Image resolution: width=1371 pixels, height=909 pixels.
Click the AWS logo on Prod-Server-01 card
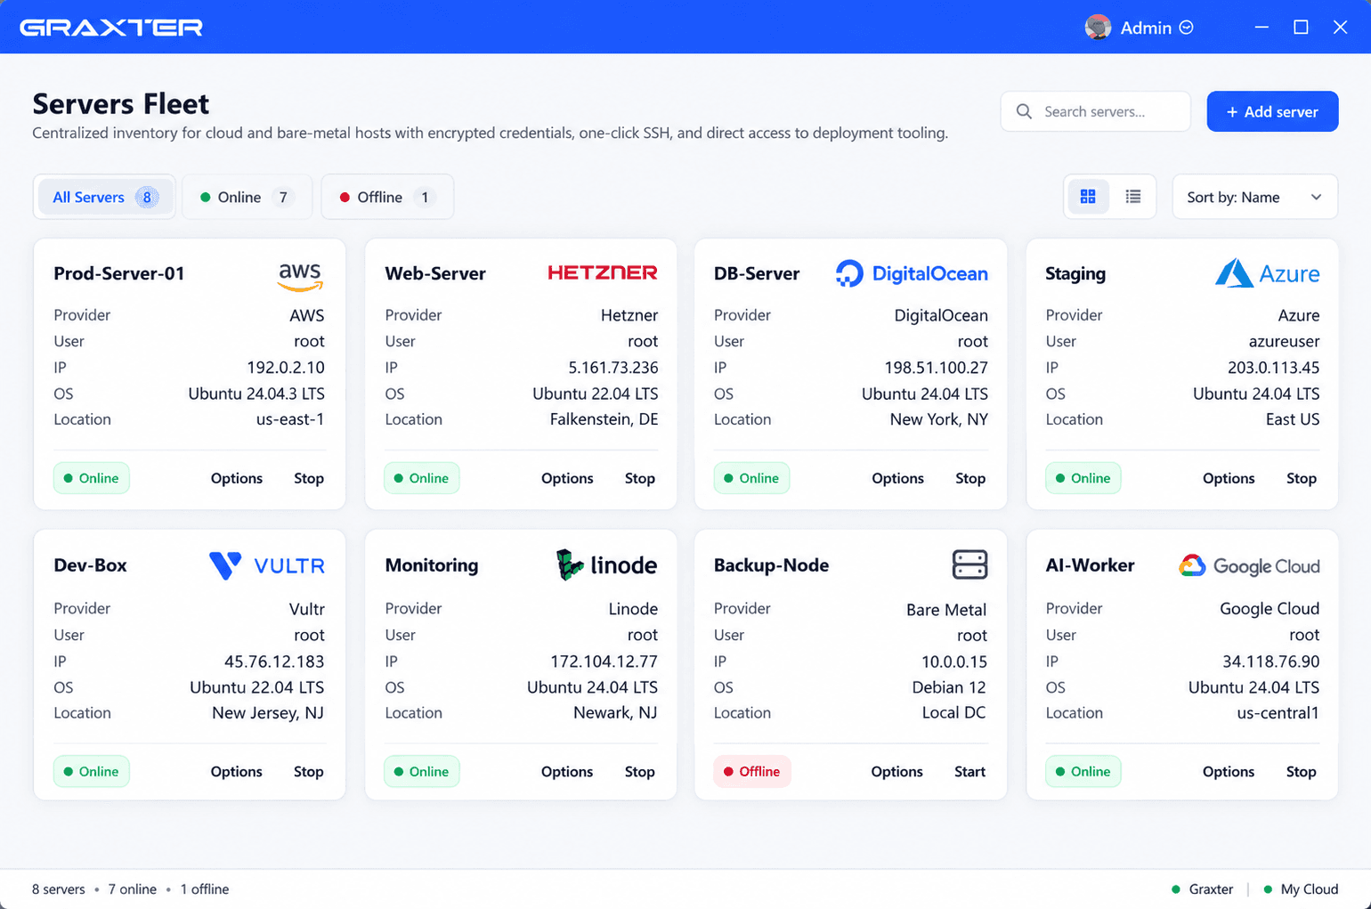(x=300, y=276)
